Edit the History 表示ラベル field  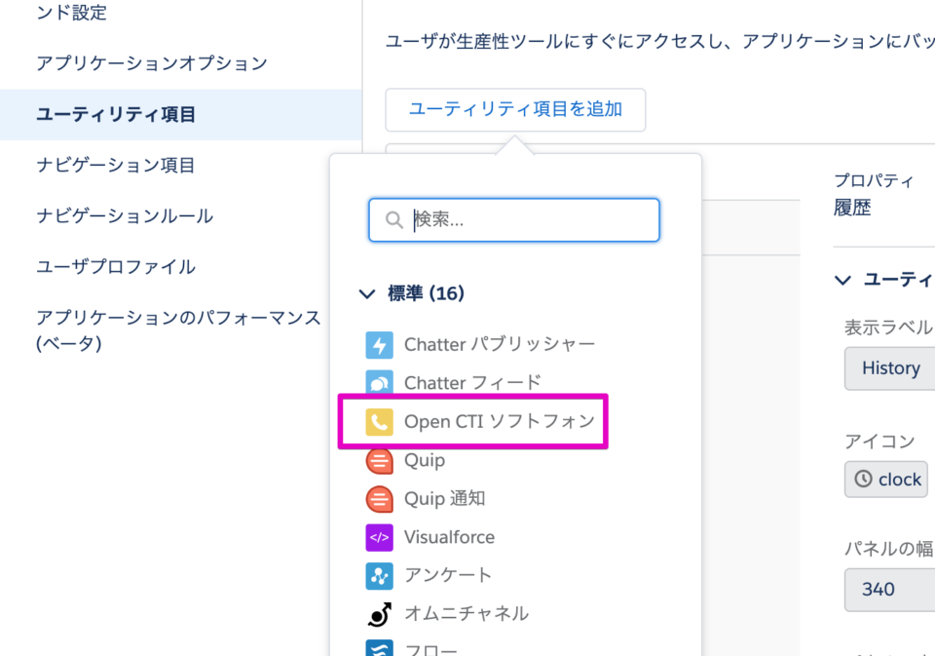[x=891, y=368]
